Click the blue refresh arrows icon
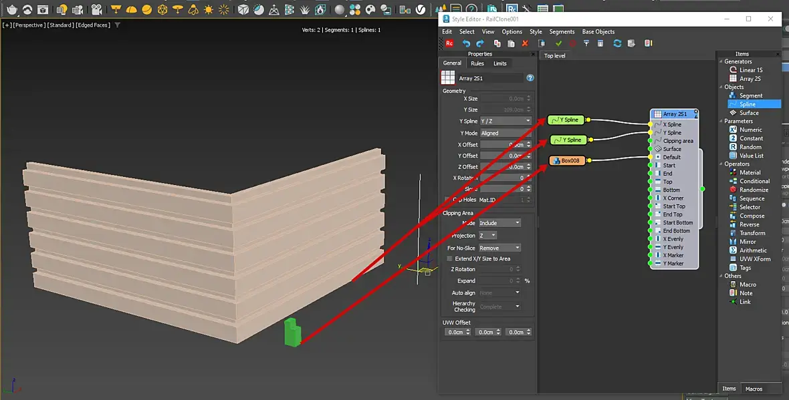Image resolution: width=789 pixels, height=400 pixels. [617, 43]
